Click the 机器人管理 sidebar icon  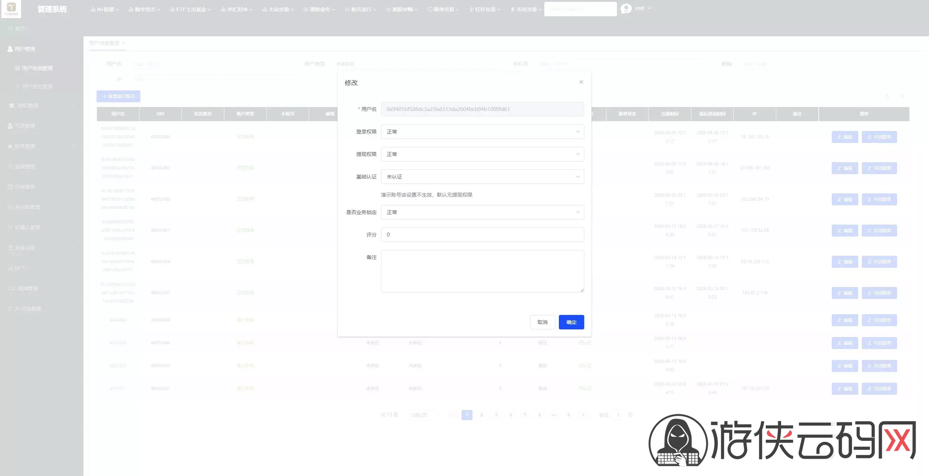10,227
